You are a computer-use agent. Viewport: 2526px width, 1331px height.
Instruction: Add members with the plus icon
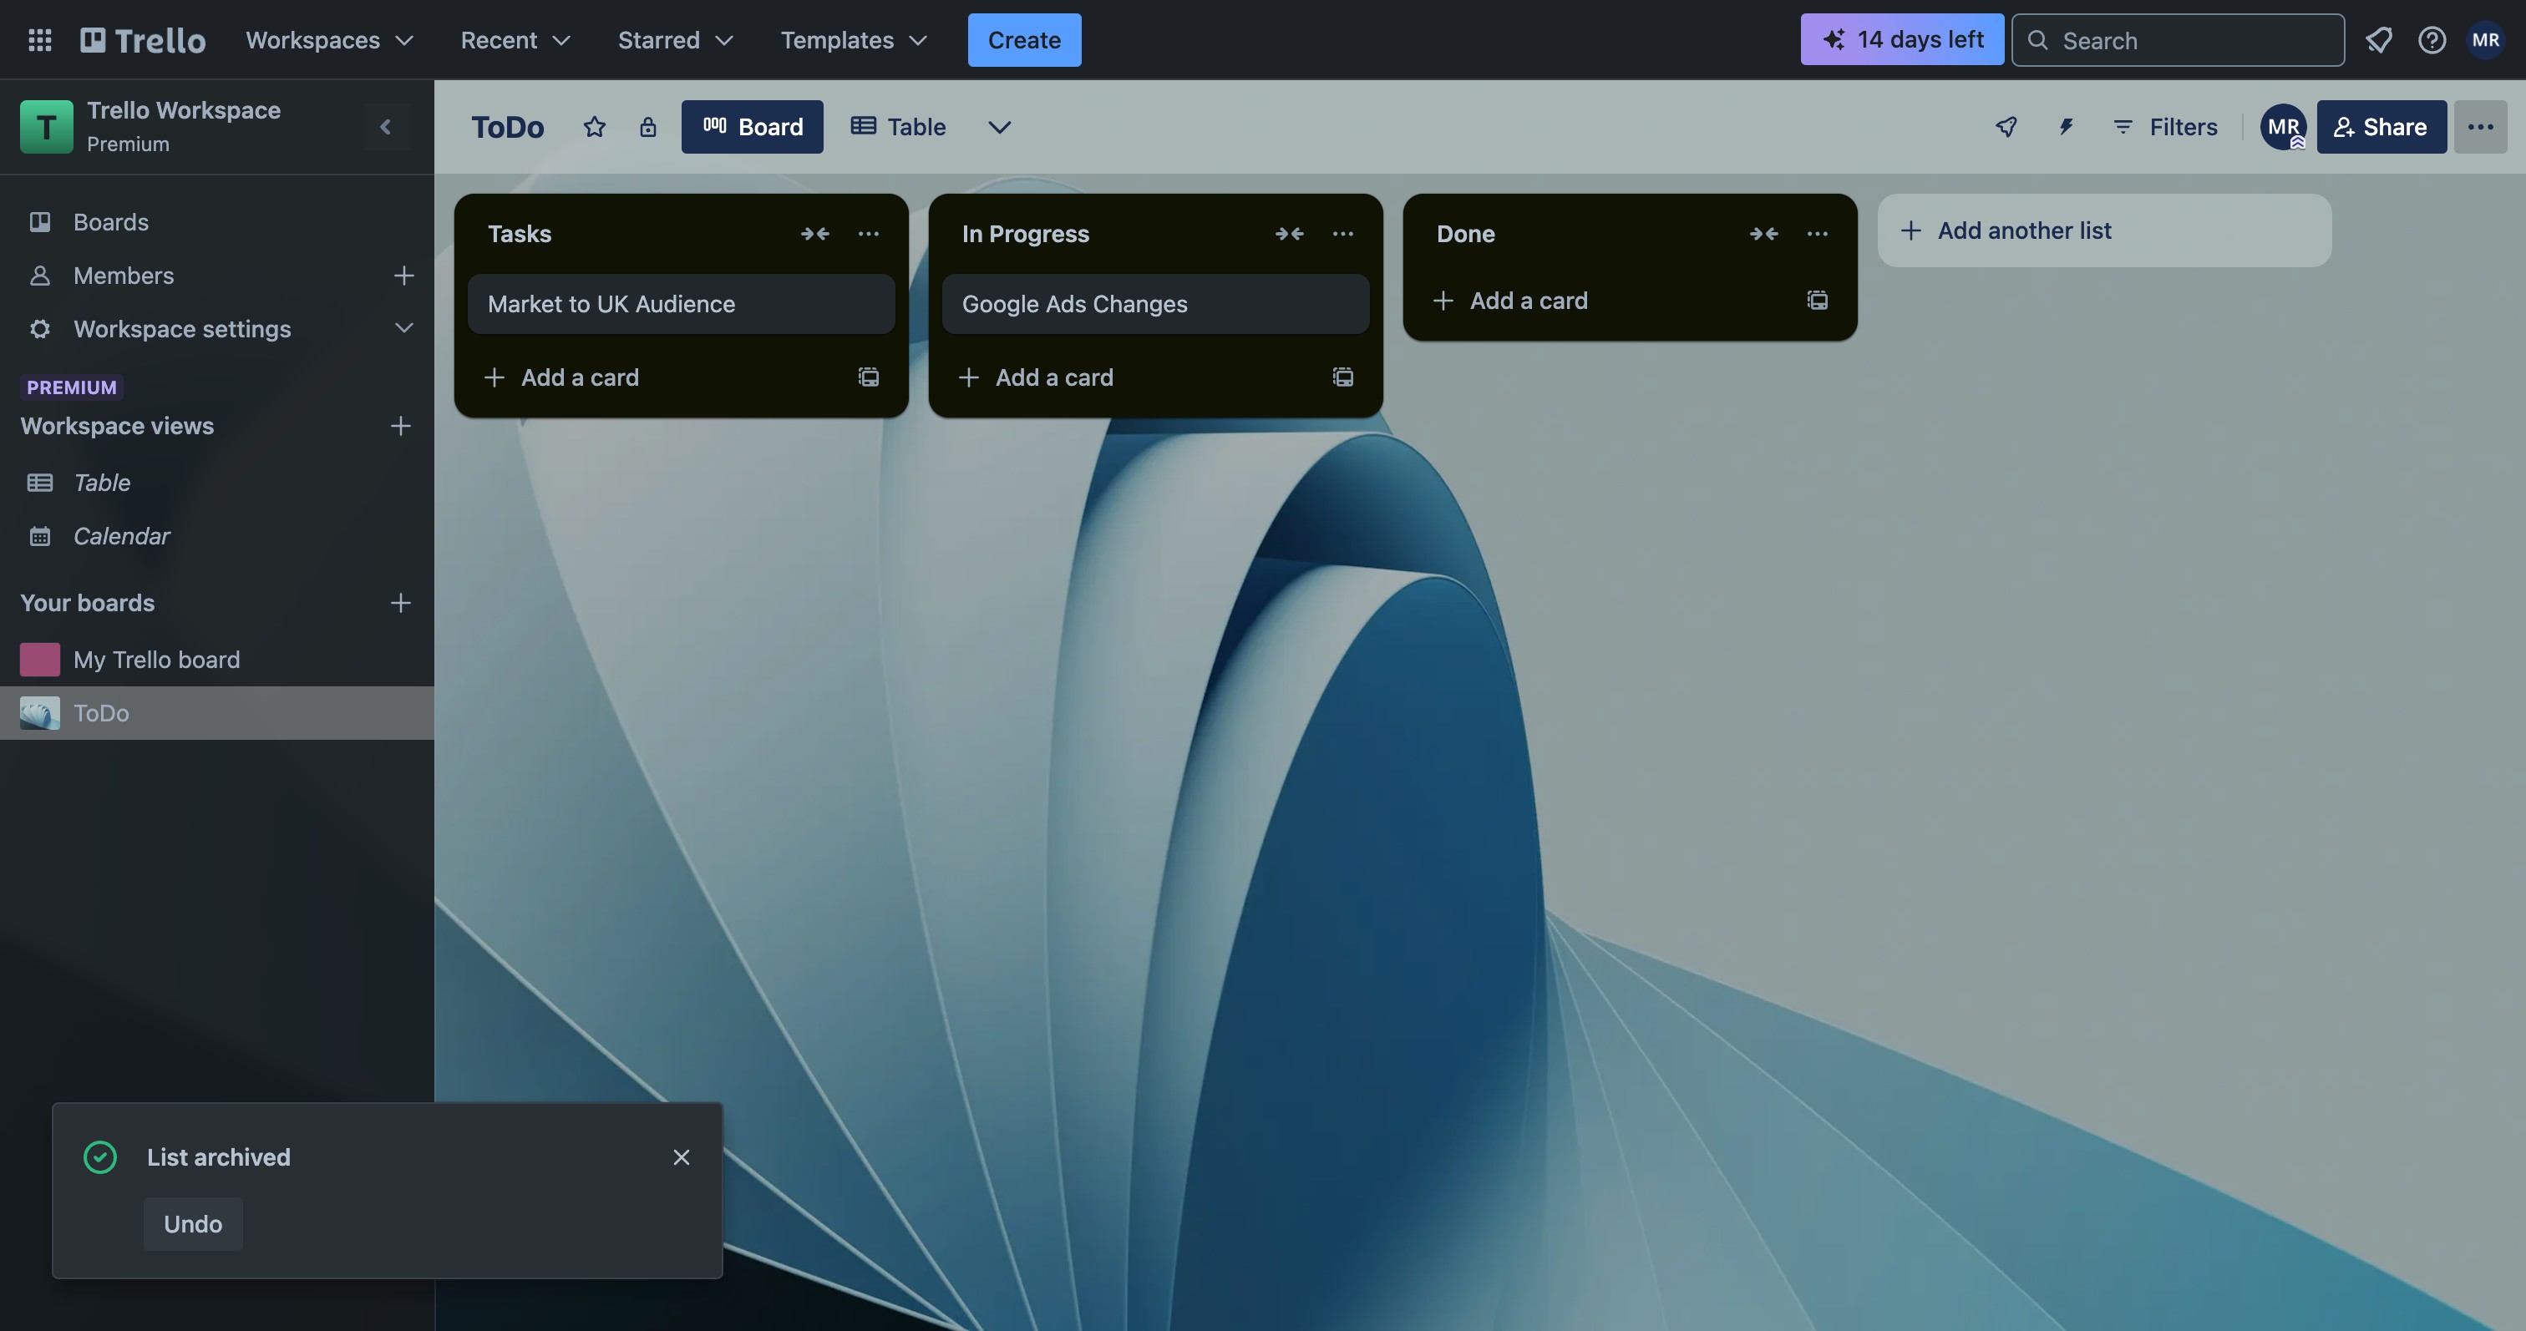click(x=403, y=276)
